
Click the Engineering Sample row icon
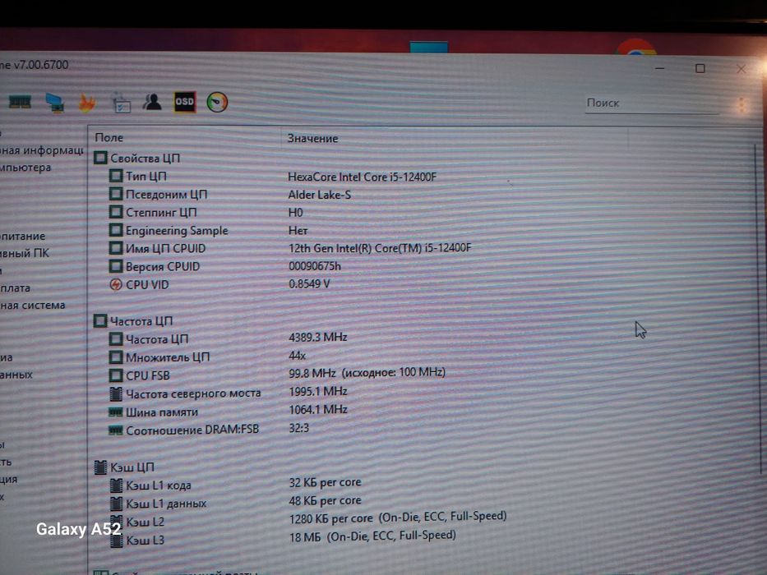point(116,230)
